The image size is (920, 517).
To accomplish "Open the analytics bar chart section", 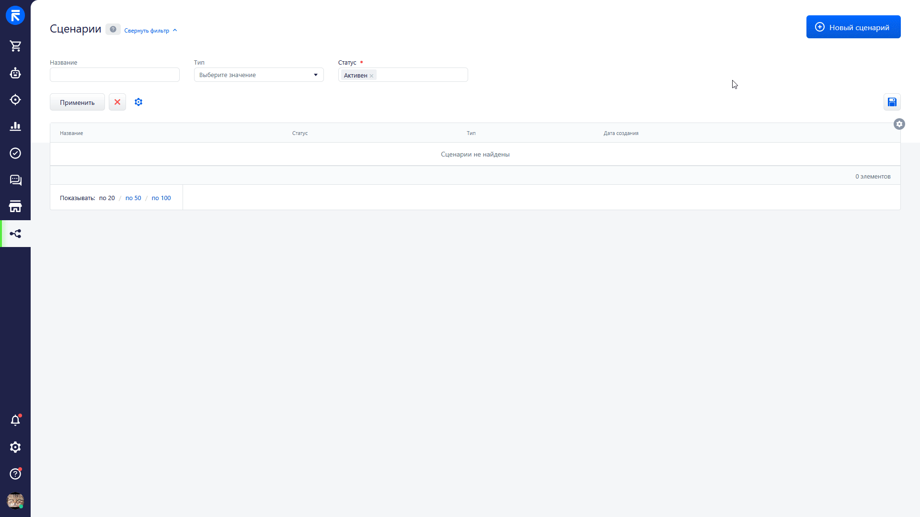I will pos(15,126).
